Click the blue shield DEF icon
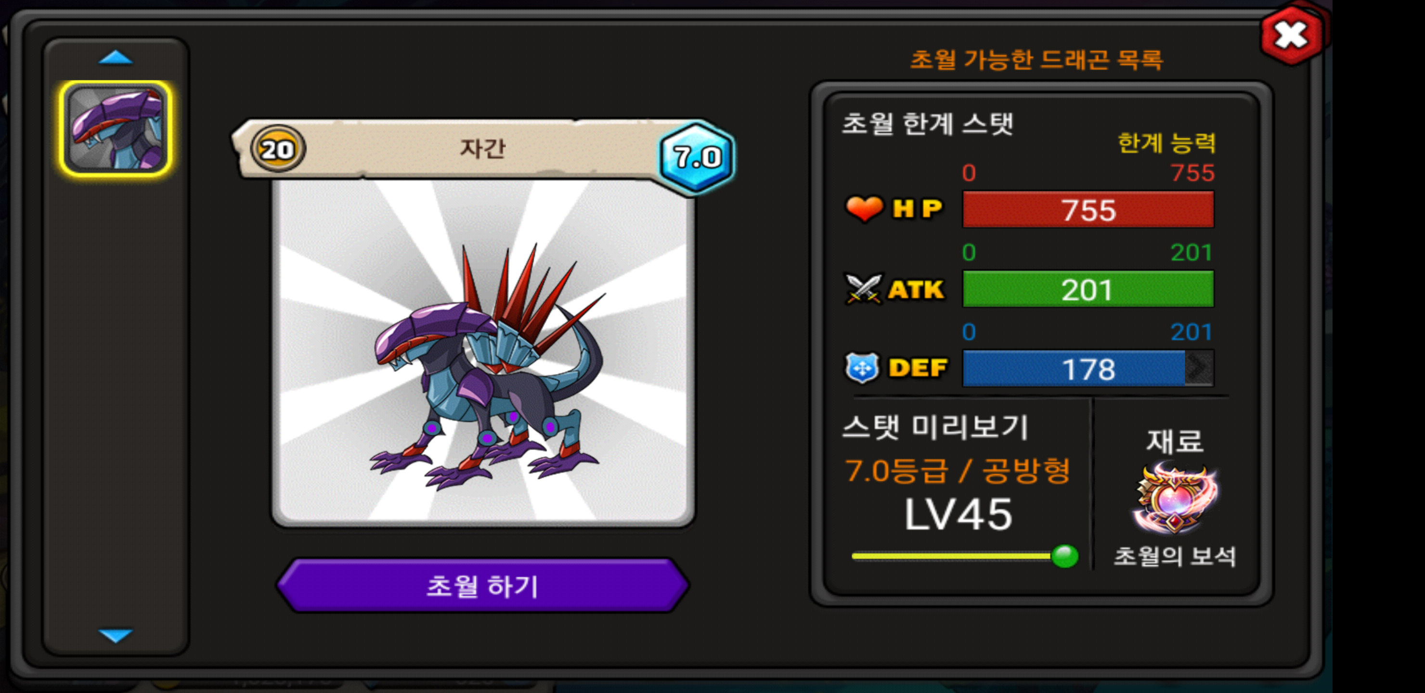 coord(862,368)
